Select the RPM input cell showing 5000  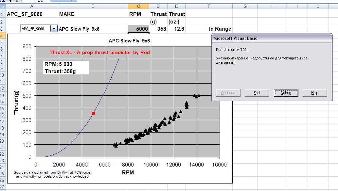(x=139, y=29)
